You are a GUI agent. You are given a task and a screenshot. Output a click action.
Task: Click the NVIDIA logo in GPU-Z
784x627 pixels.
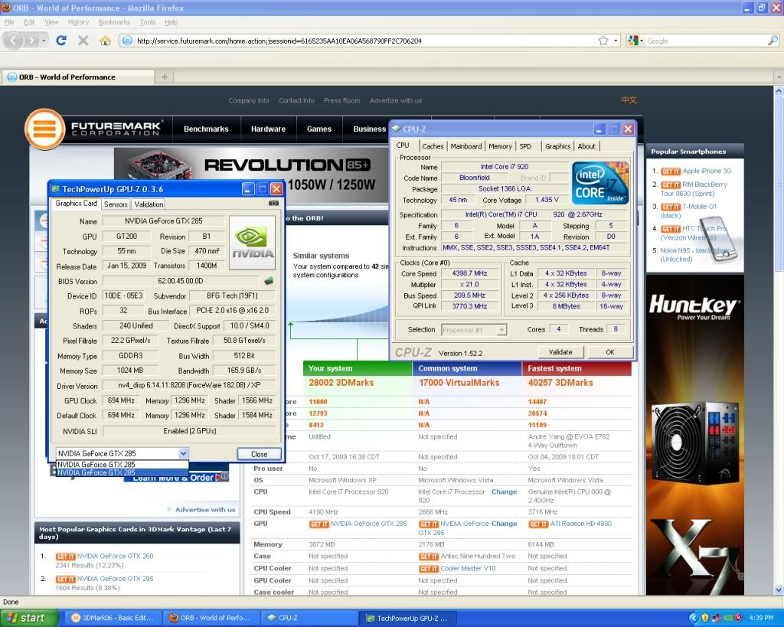pyautogui.click(x=252, y=243)
